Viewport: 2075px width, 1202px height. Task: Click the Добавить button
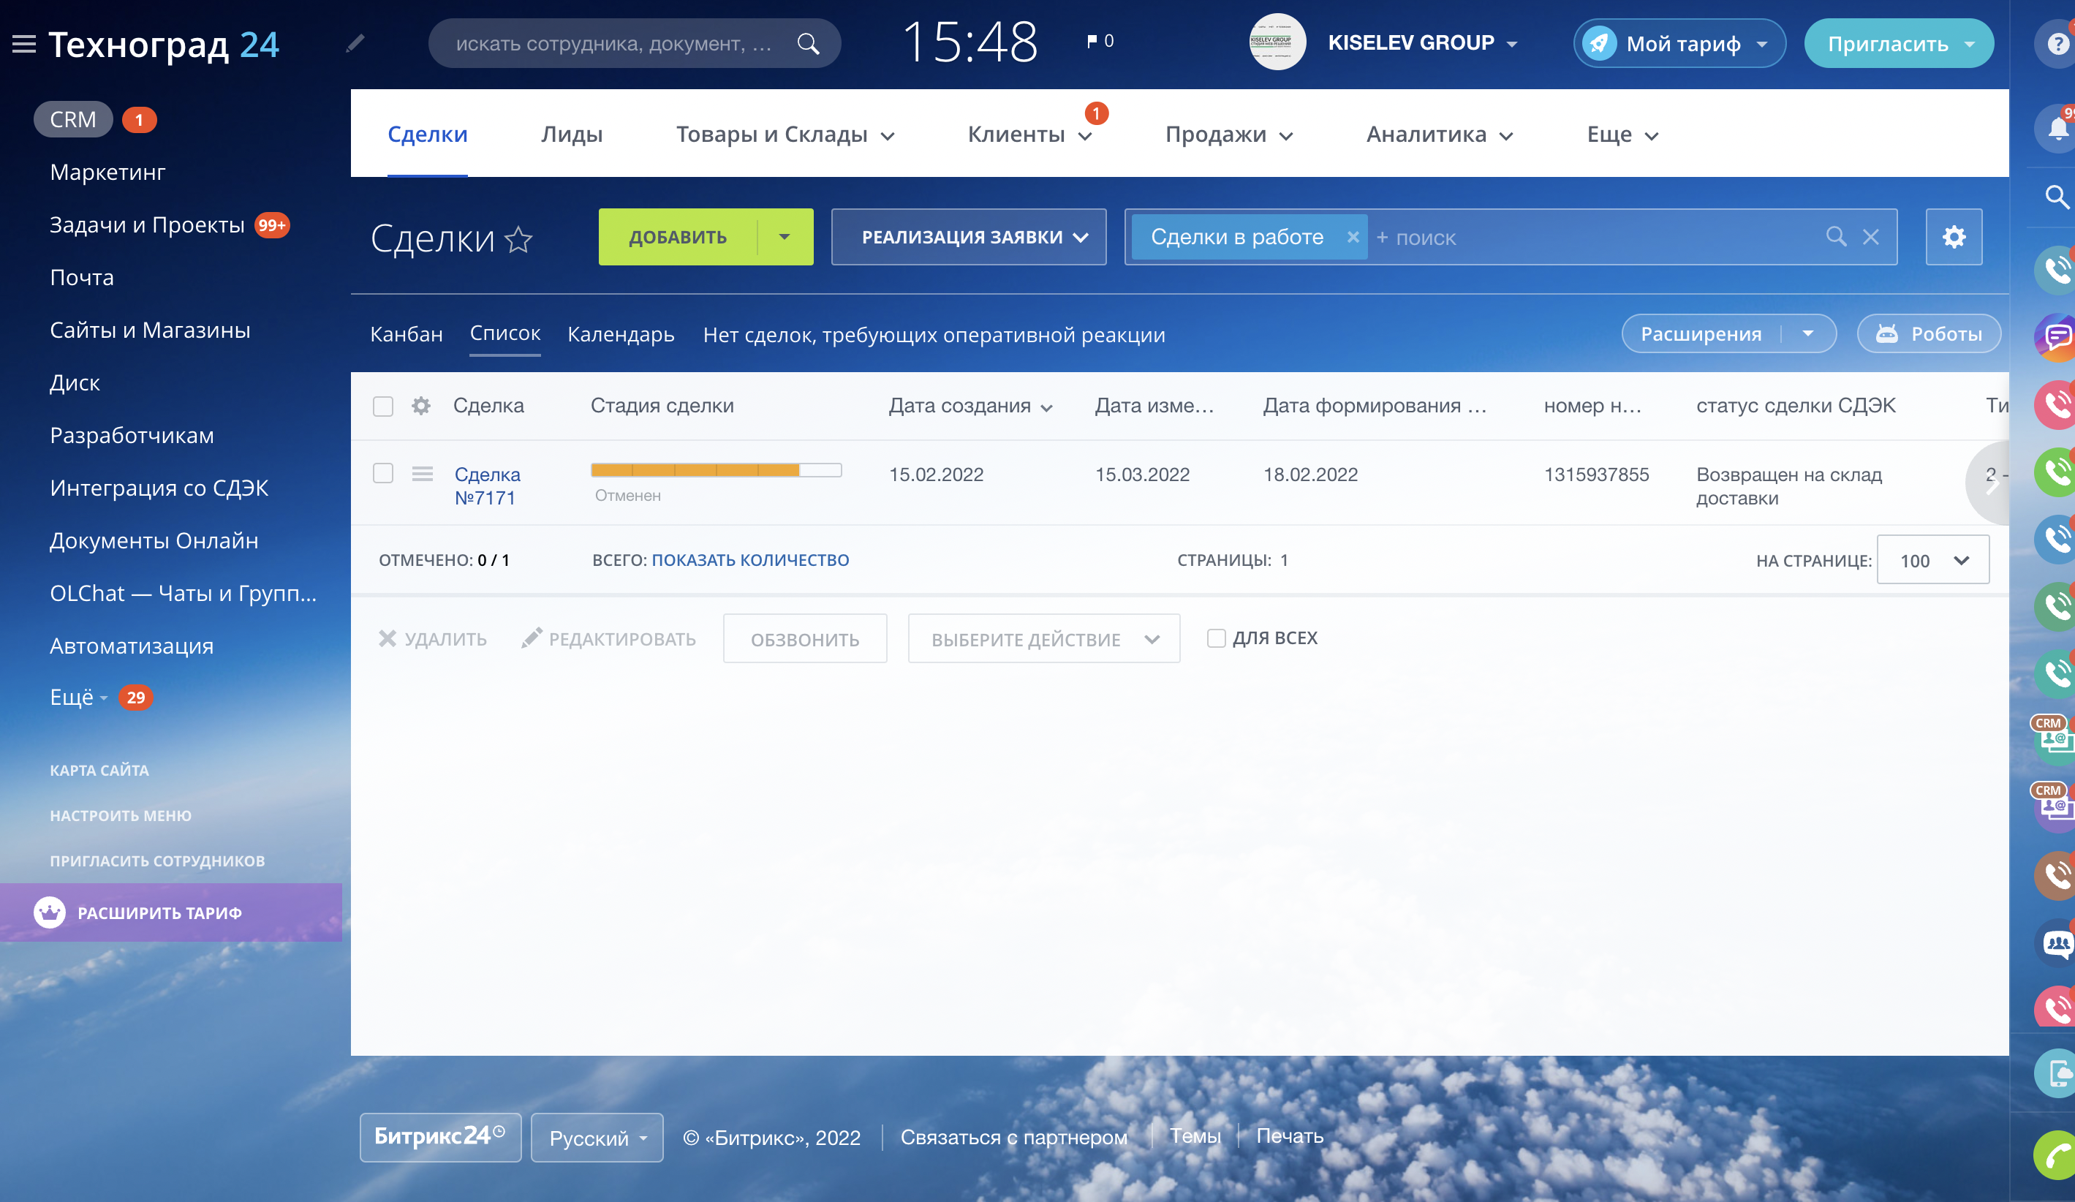[678, 237]
